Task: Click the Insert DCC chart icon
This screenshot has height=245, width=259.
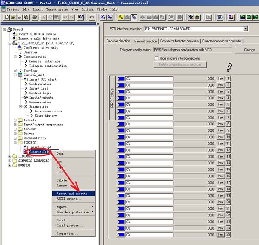Action: point(25,79)
